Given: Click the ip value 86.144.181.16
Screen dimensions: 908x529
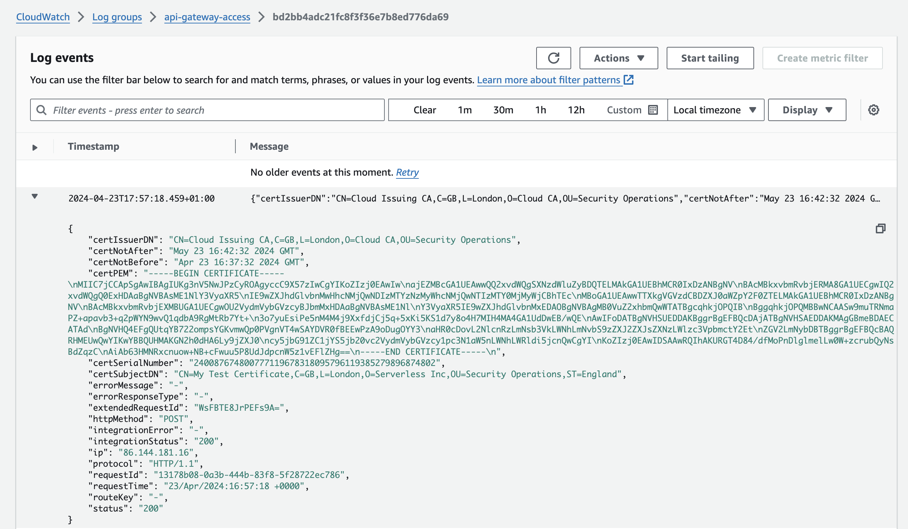Looking at the screenshot, I should (156, 453).
